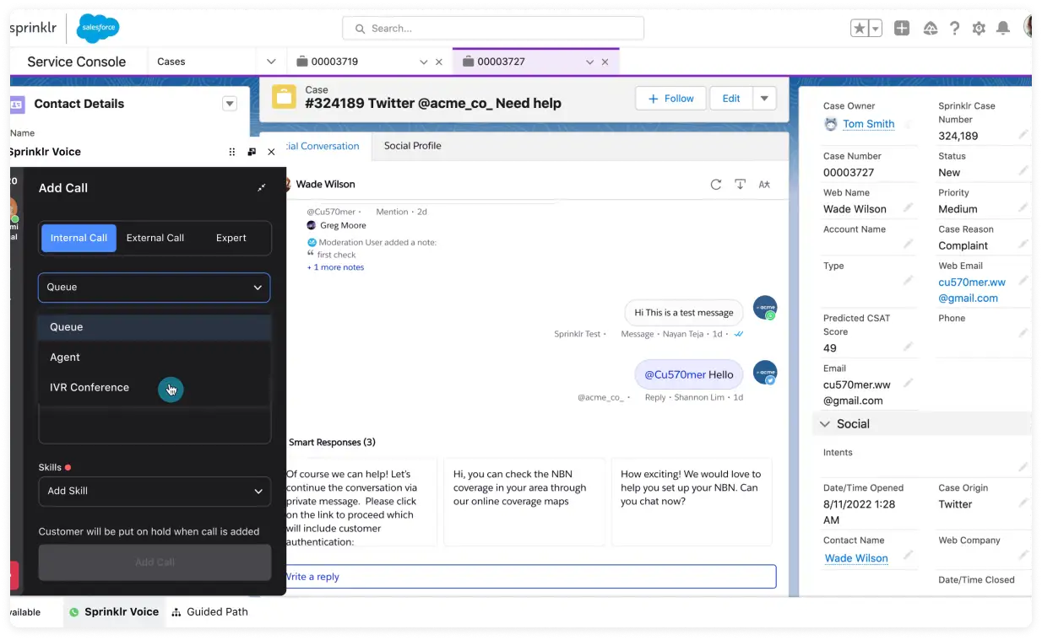The image size is (1042, 640).
Task: Edit the Priority field pencil
Action: (1023, 208)
